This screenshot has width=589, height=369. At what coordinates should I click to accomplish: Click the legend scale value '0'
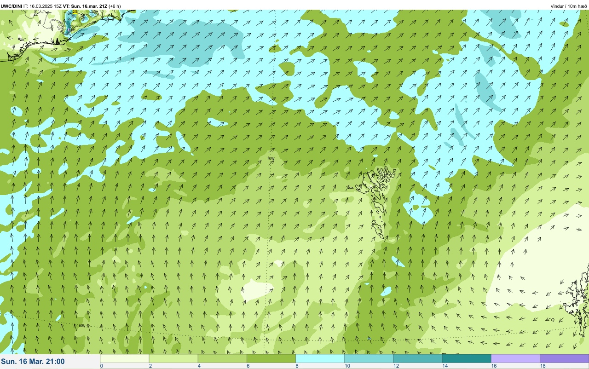[101, 366]
